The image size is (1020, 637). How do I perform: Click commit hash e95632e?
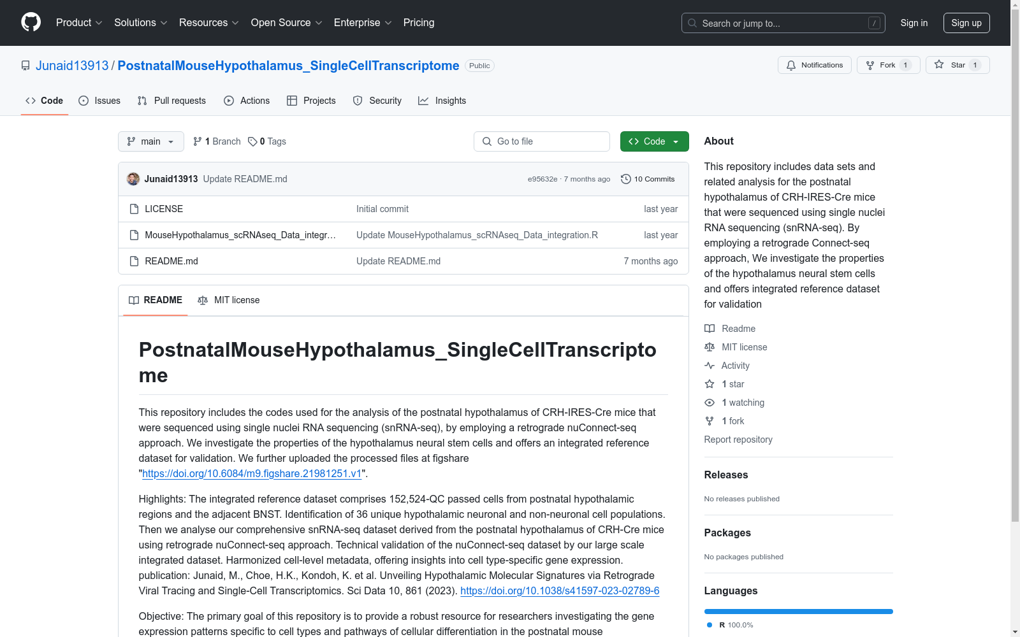click(543, 179)
